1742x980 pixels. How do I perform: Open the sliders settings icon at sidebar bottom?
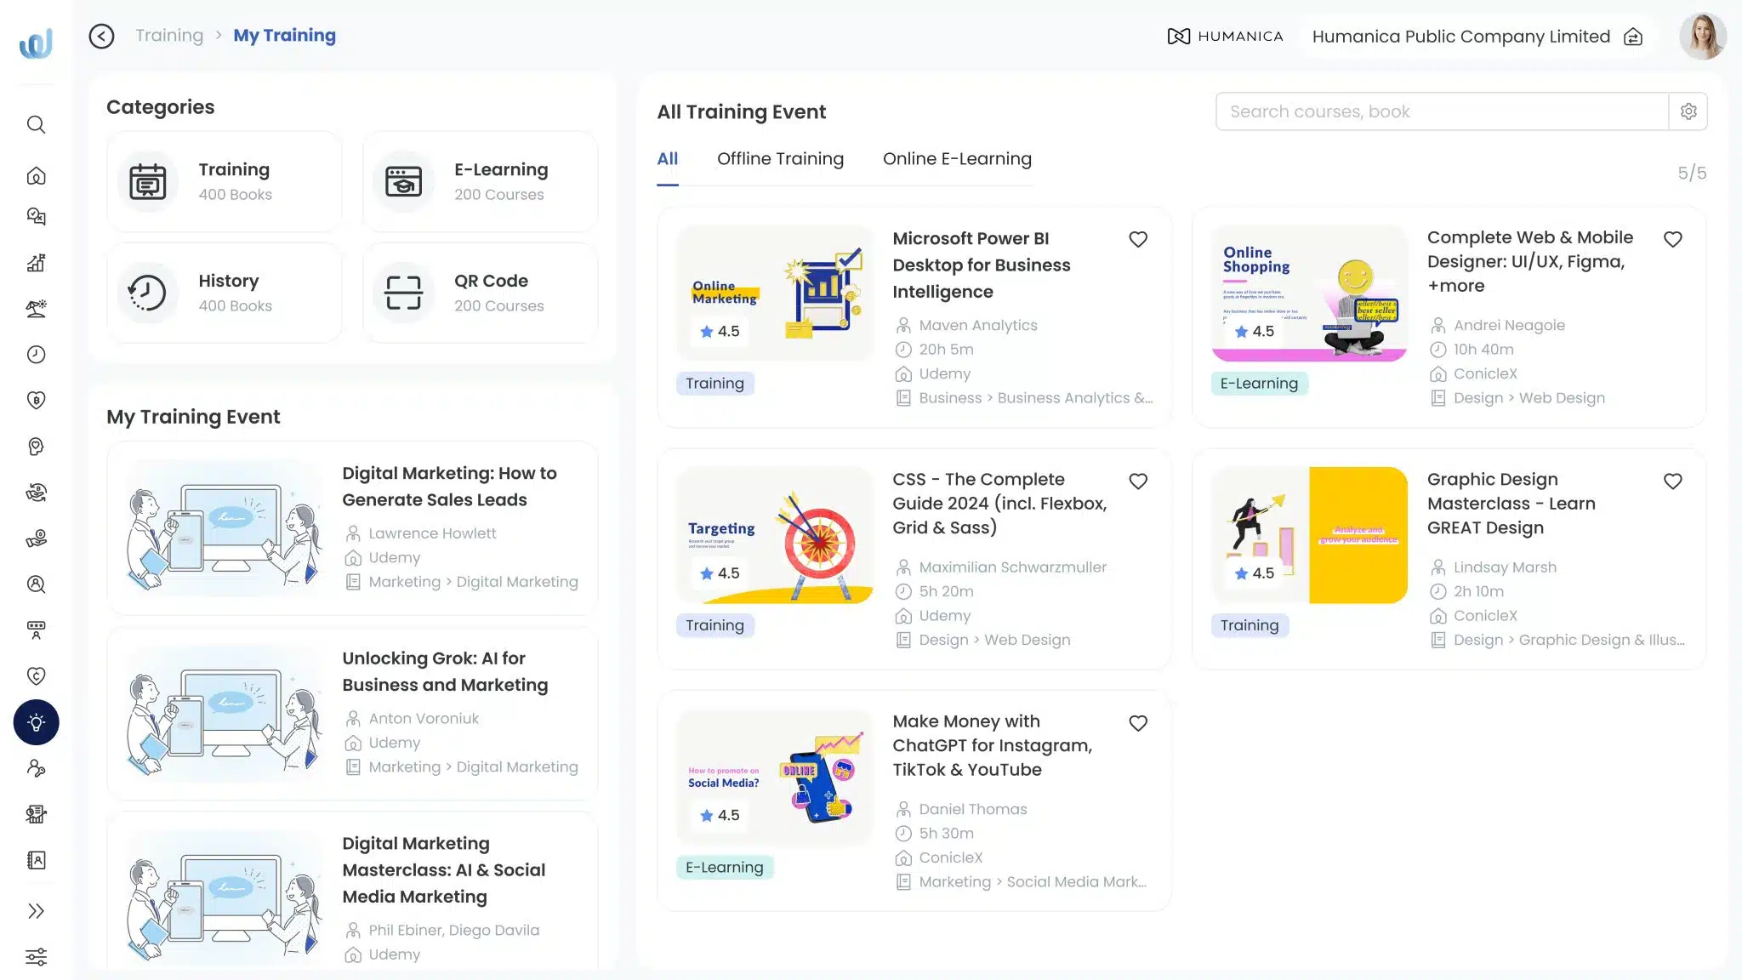36,956
